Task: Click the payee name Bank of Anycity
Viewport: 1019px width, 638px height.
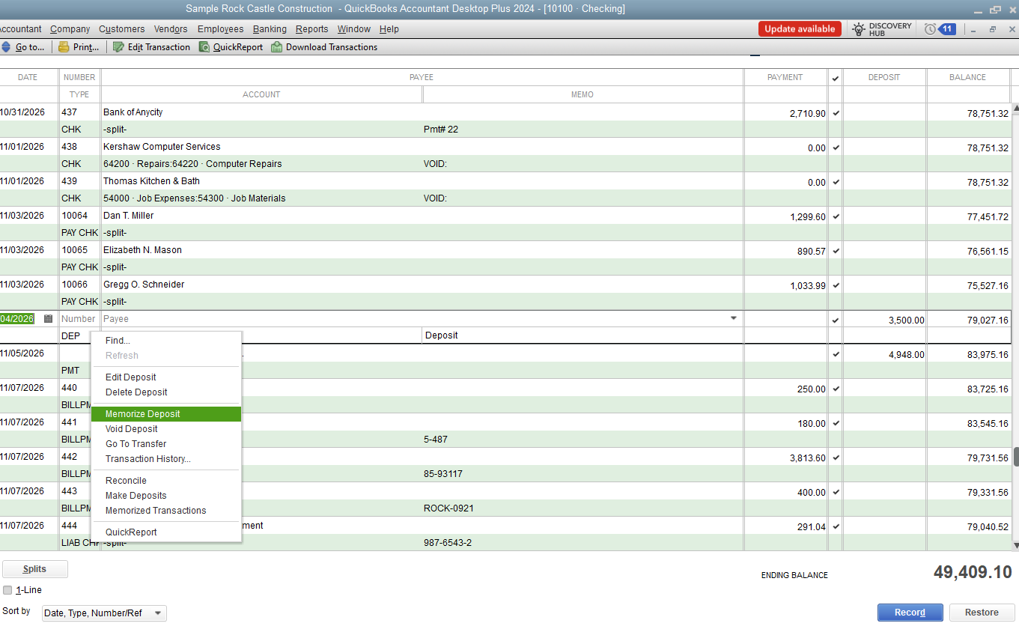Action: coord(133,112)
